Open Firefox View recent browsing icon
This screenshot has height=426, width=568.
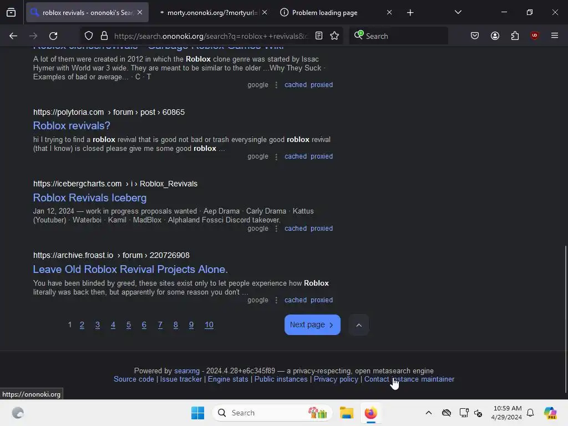pos(11,12)
